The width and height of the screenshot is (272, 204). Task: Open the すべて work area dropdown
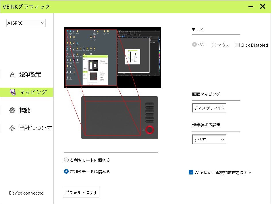point(209,140)
